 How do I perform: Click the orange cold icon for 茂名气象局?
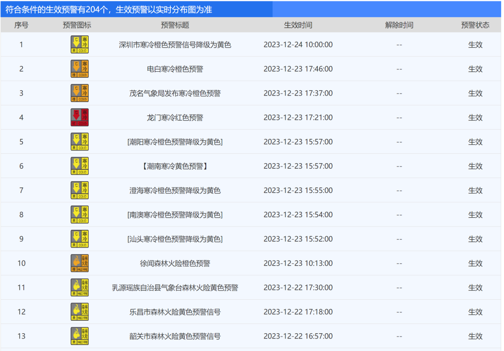point(79,93)
